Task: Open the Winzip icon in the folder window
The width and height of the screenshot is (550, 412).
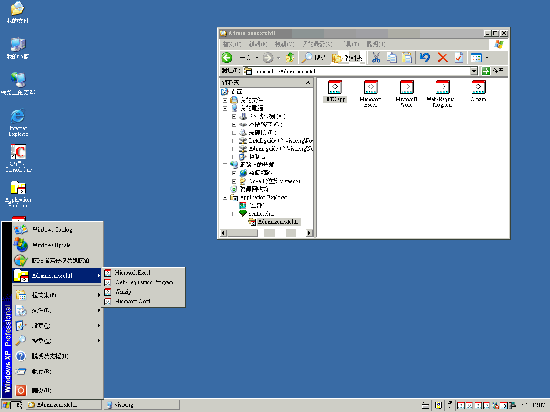Action: 478,88
